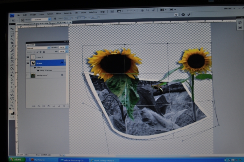Select the Eyedropper tool

(12, 46)
